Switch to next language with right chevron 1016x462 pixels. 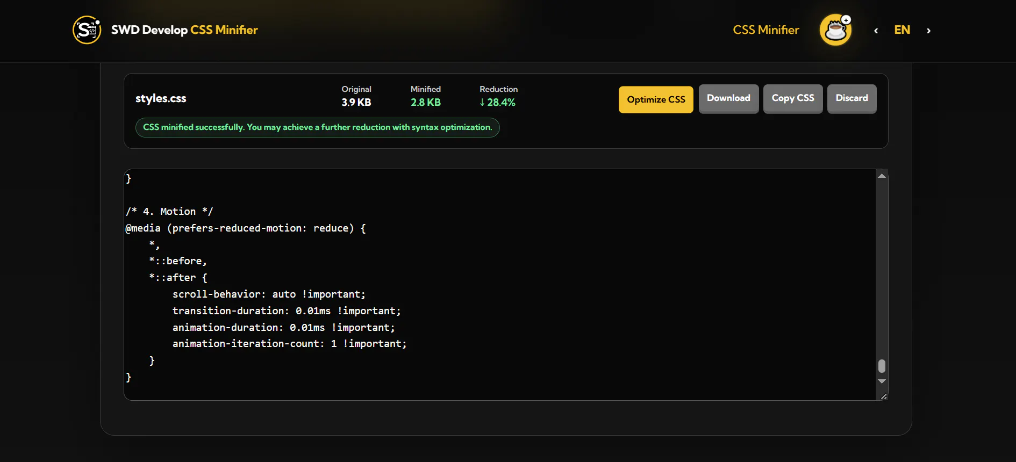(x=928, y=31)
